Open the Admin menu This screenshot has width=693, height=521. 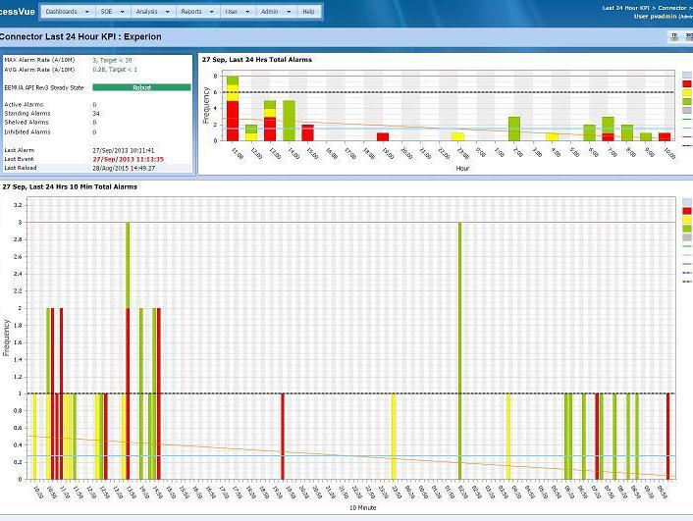pos(273,11)
